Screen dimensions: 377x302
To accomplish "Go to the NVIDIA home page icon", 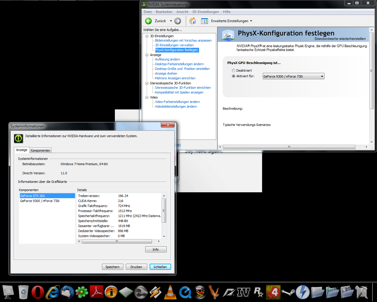I will (193, 21).
